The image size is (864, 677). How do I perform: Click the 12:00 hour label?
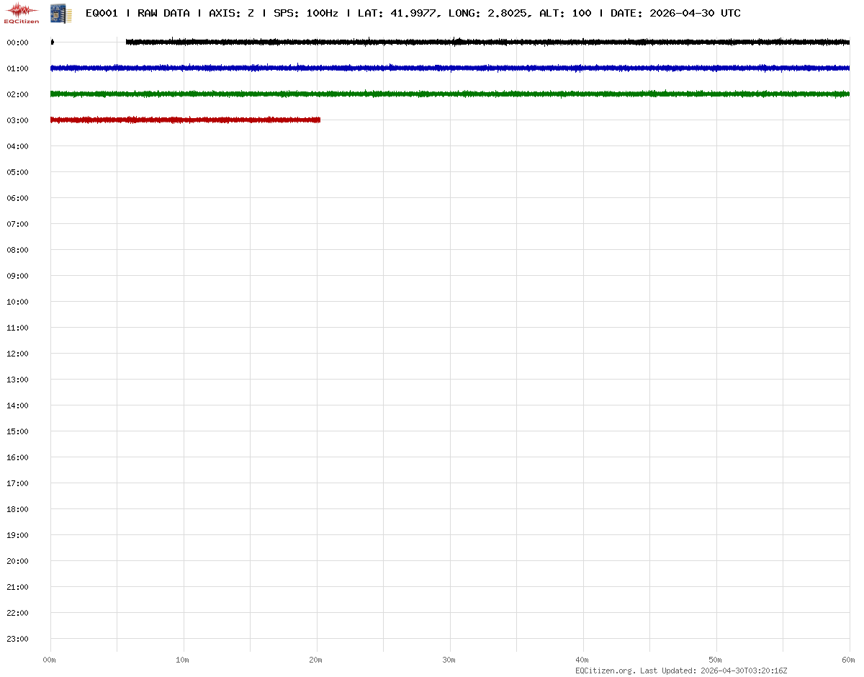17,354
